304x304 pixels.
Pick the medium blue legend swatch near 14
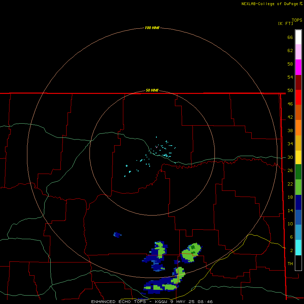tap(298, 217)
